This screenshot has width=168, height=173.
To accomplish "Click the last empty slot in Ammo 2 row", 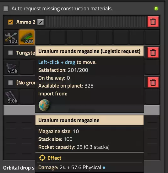I will click(152, 37).
